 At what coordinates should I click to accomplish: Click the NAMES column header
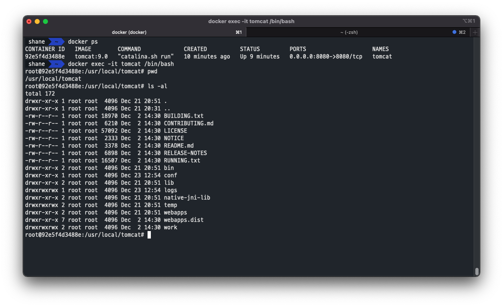click(380, 49)
